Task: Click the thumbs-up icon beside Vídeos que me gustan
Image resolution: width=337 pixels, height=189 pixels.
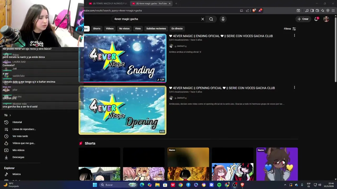Action: pyautogui.click(x=6, y=143)
